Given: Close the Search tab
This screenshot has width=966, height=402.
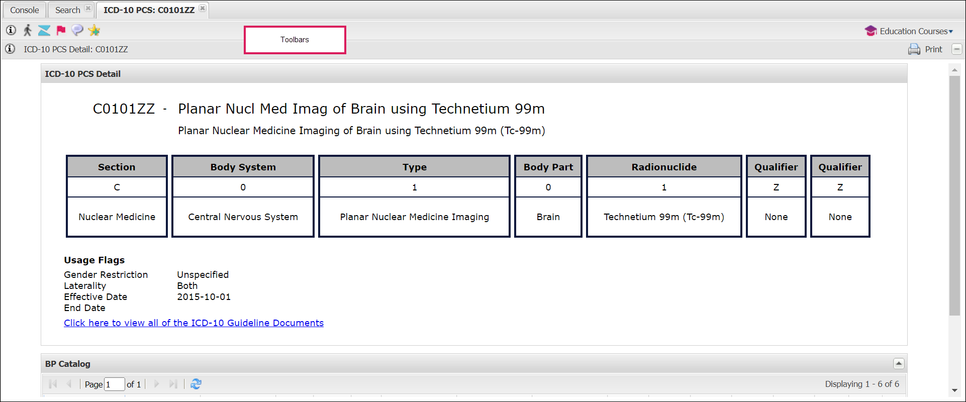Looking at the screenshot, I should (88, 9).
